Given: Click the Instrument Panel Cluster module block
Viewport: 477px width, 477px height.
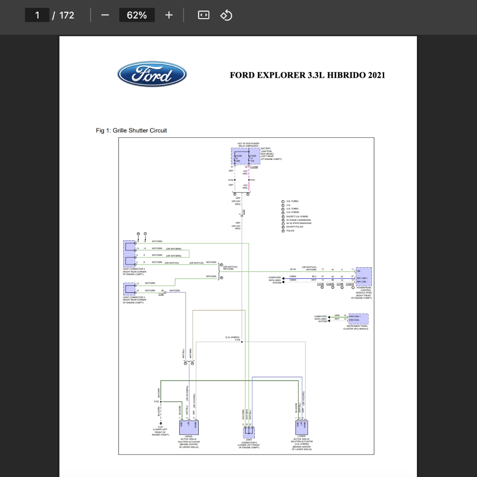Looking at the screenshot, I should [x=358, y=319].
